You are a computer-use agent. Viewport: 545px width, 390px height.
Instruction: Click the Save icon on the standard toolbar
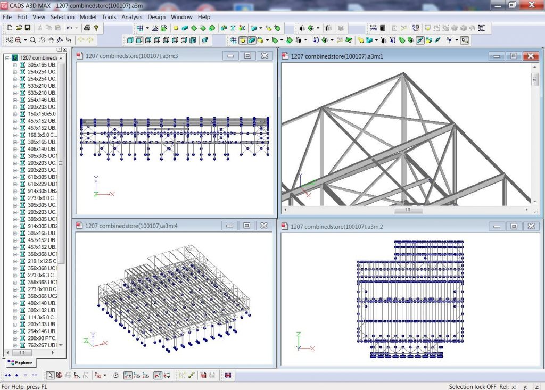27,28
